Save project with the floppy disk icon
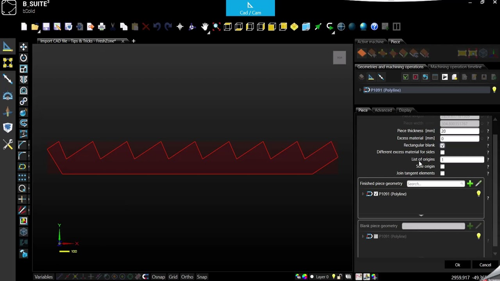The width and height of the screenshot is (500, 281). pyautogui.click(x=46, y=27)
